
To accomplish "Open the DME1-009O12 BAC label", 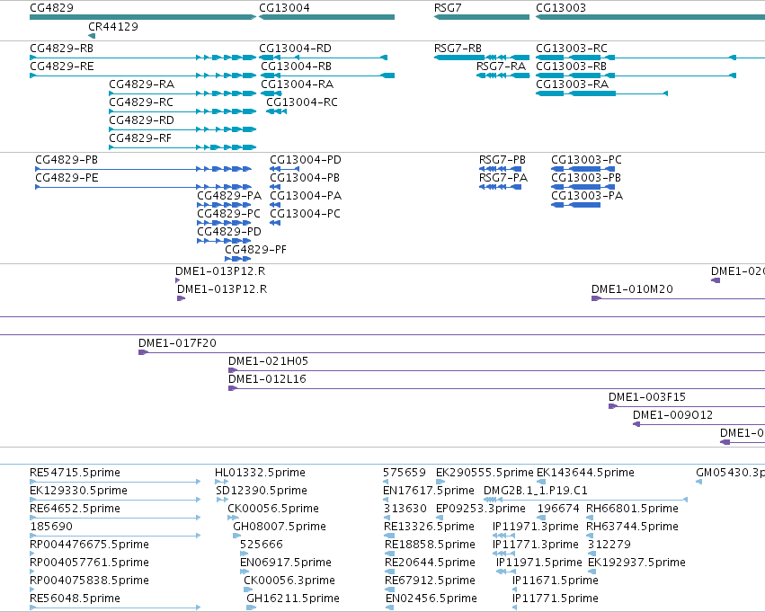I will tap(672, 415).
